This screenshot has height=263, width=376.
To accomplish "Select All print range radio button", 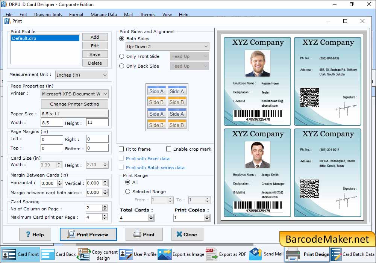I will 128,182.
